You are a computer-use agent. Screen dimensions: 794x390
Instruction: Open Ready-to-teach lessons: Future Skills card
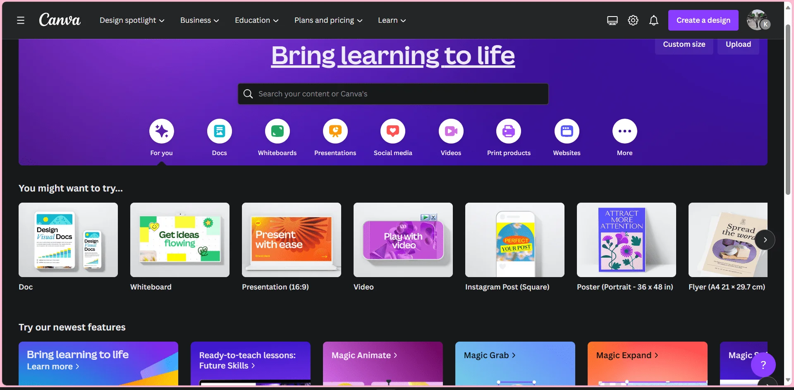click(251, 364)
